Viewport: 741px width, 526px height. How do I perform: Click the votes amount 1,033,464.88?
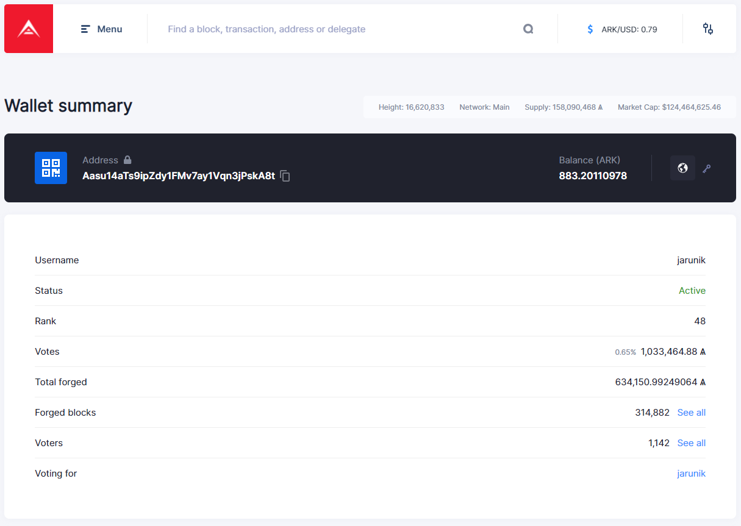coord(673,352)
